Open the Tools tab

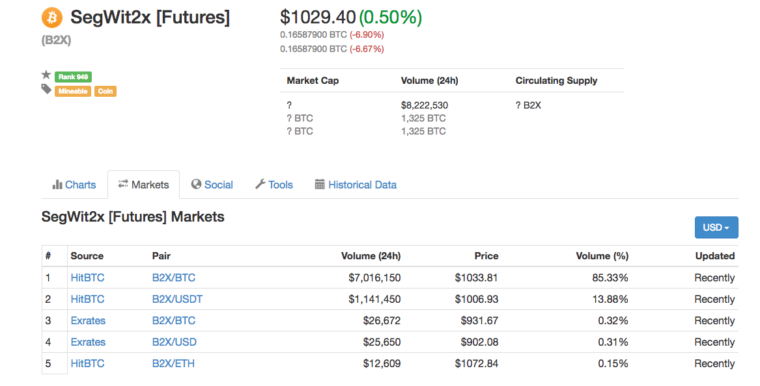(x=274, y=185)
